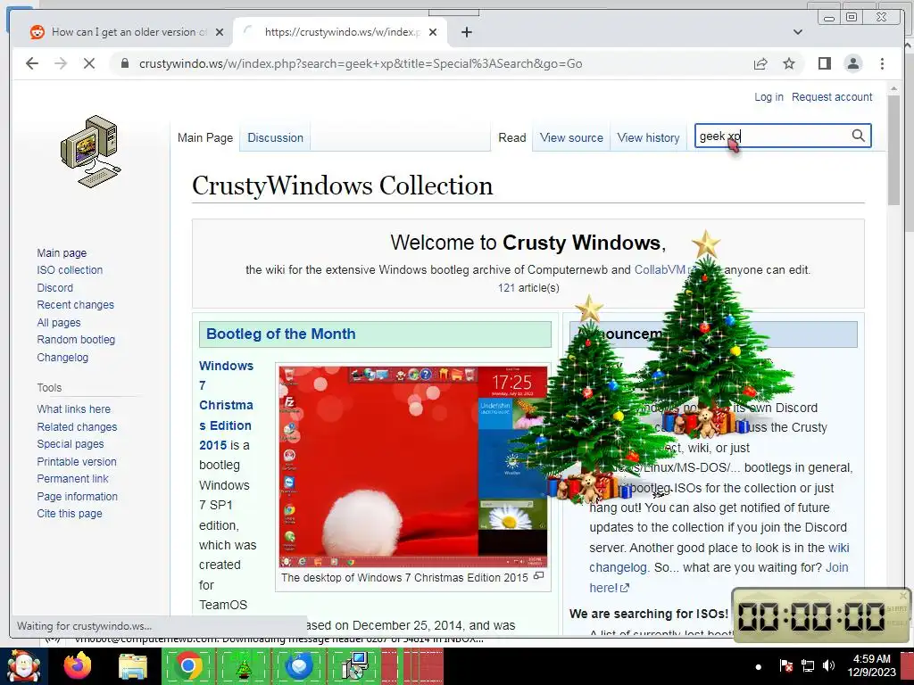Select the Christmas tree app in taskbar
The width and height of the screenshot is (914, 685).
(x=244, y=666)
